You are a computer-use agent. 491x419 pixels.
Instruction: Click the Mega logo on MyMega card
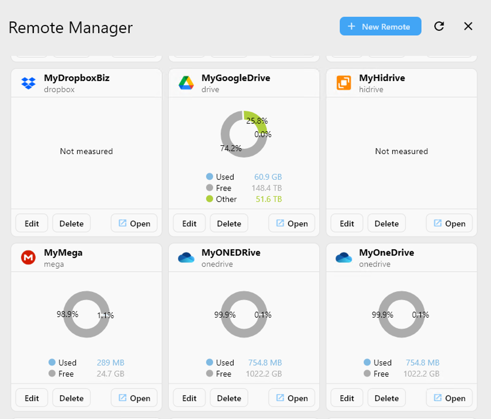pyautogui.click(x=28, y=257)
